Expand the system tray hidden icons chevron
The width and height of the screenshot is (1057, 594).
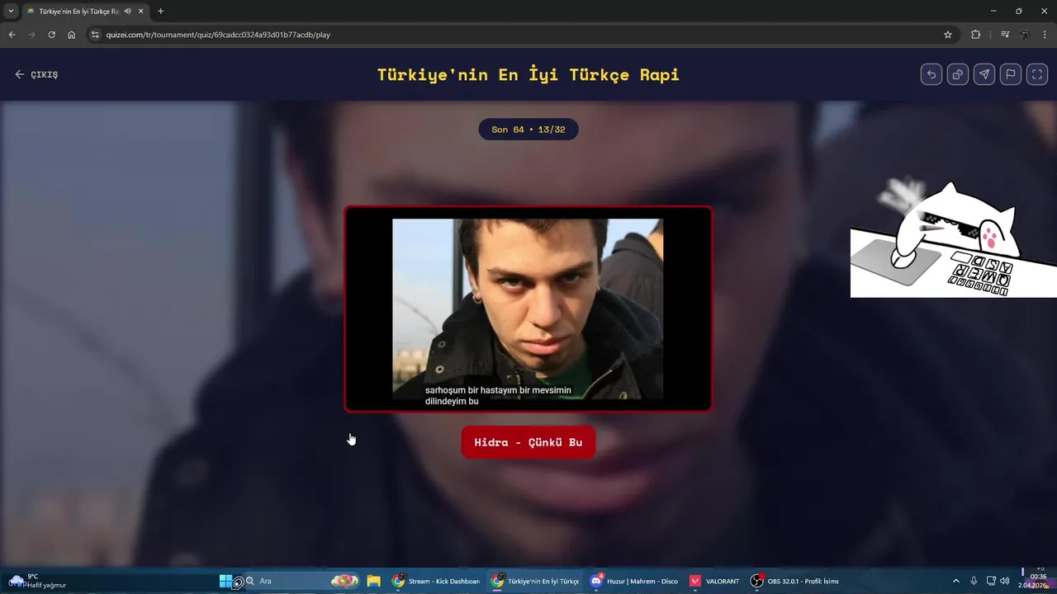click(x=956, y=581)
